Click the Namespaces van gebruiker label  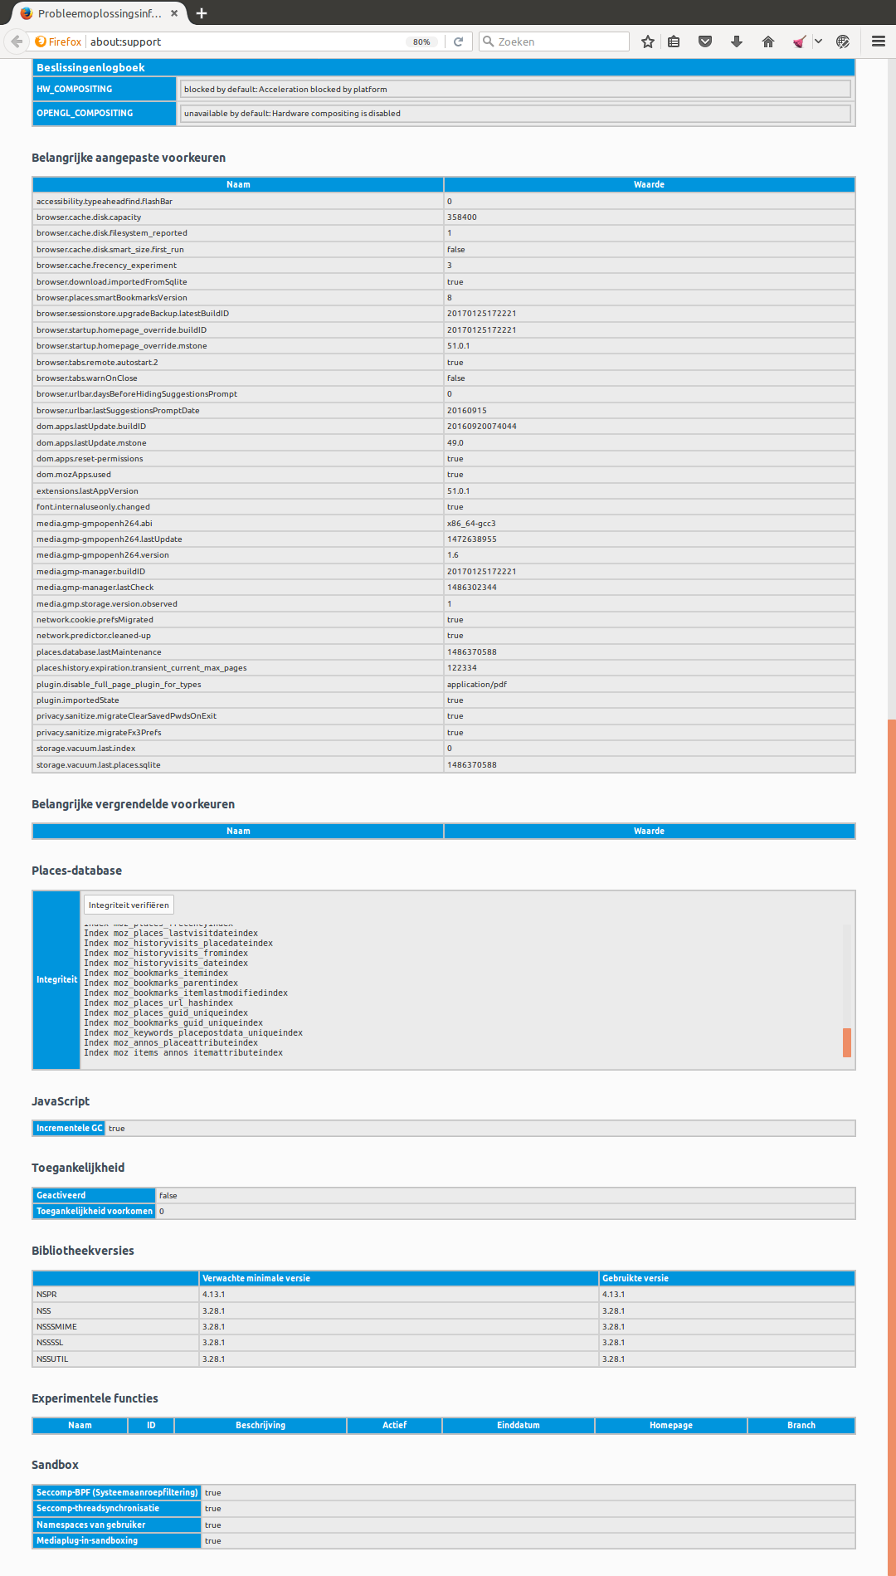tap(117, 1525)
